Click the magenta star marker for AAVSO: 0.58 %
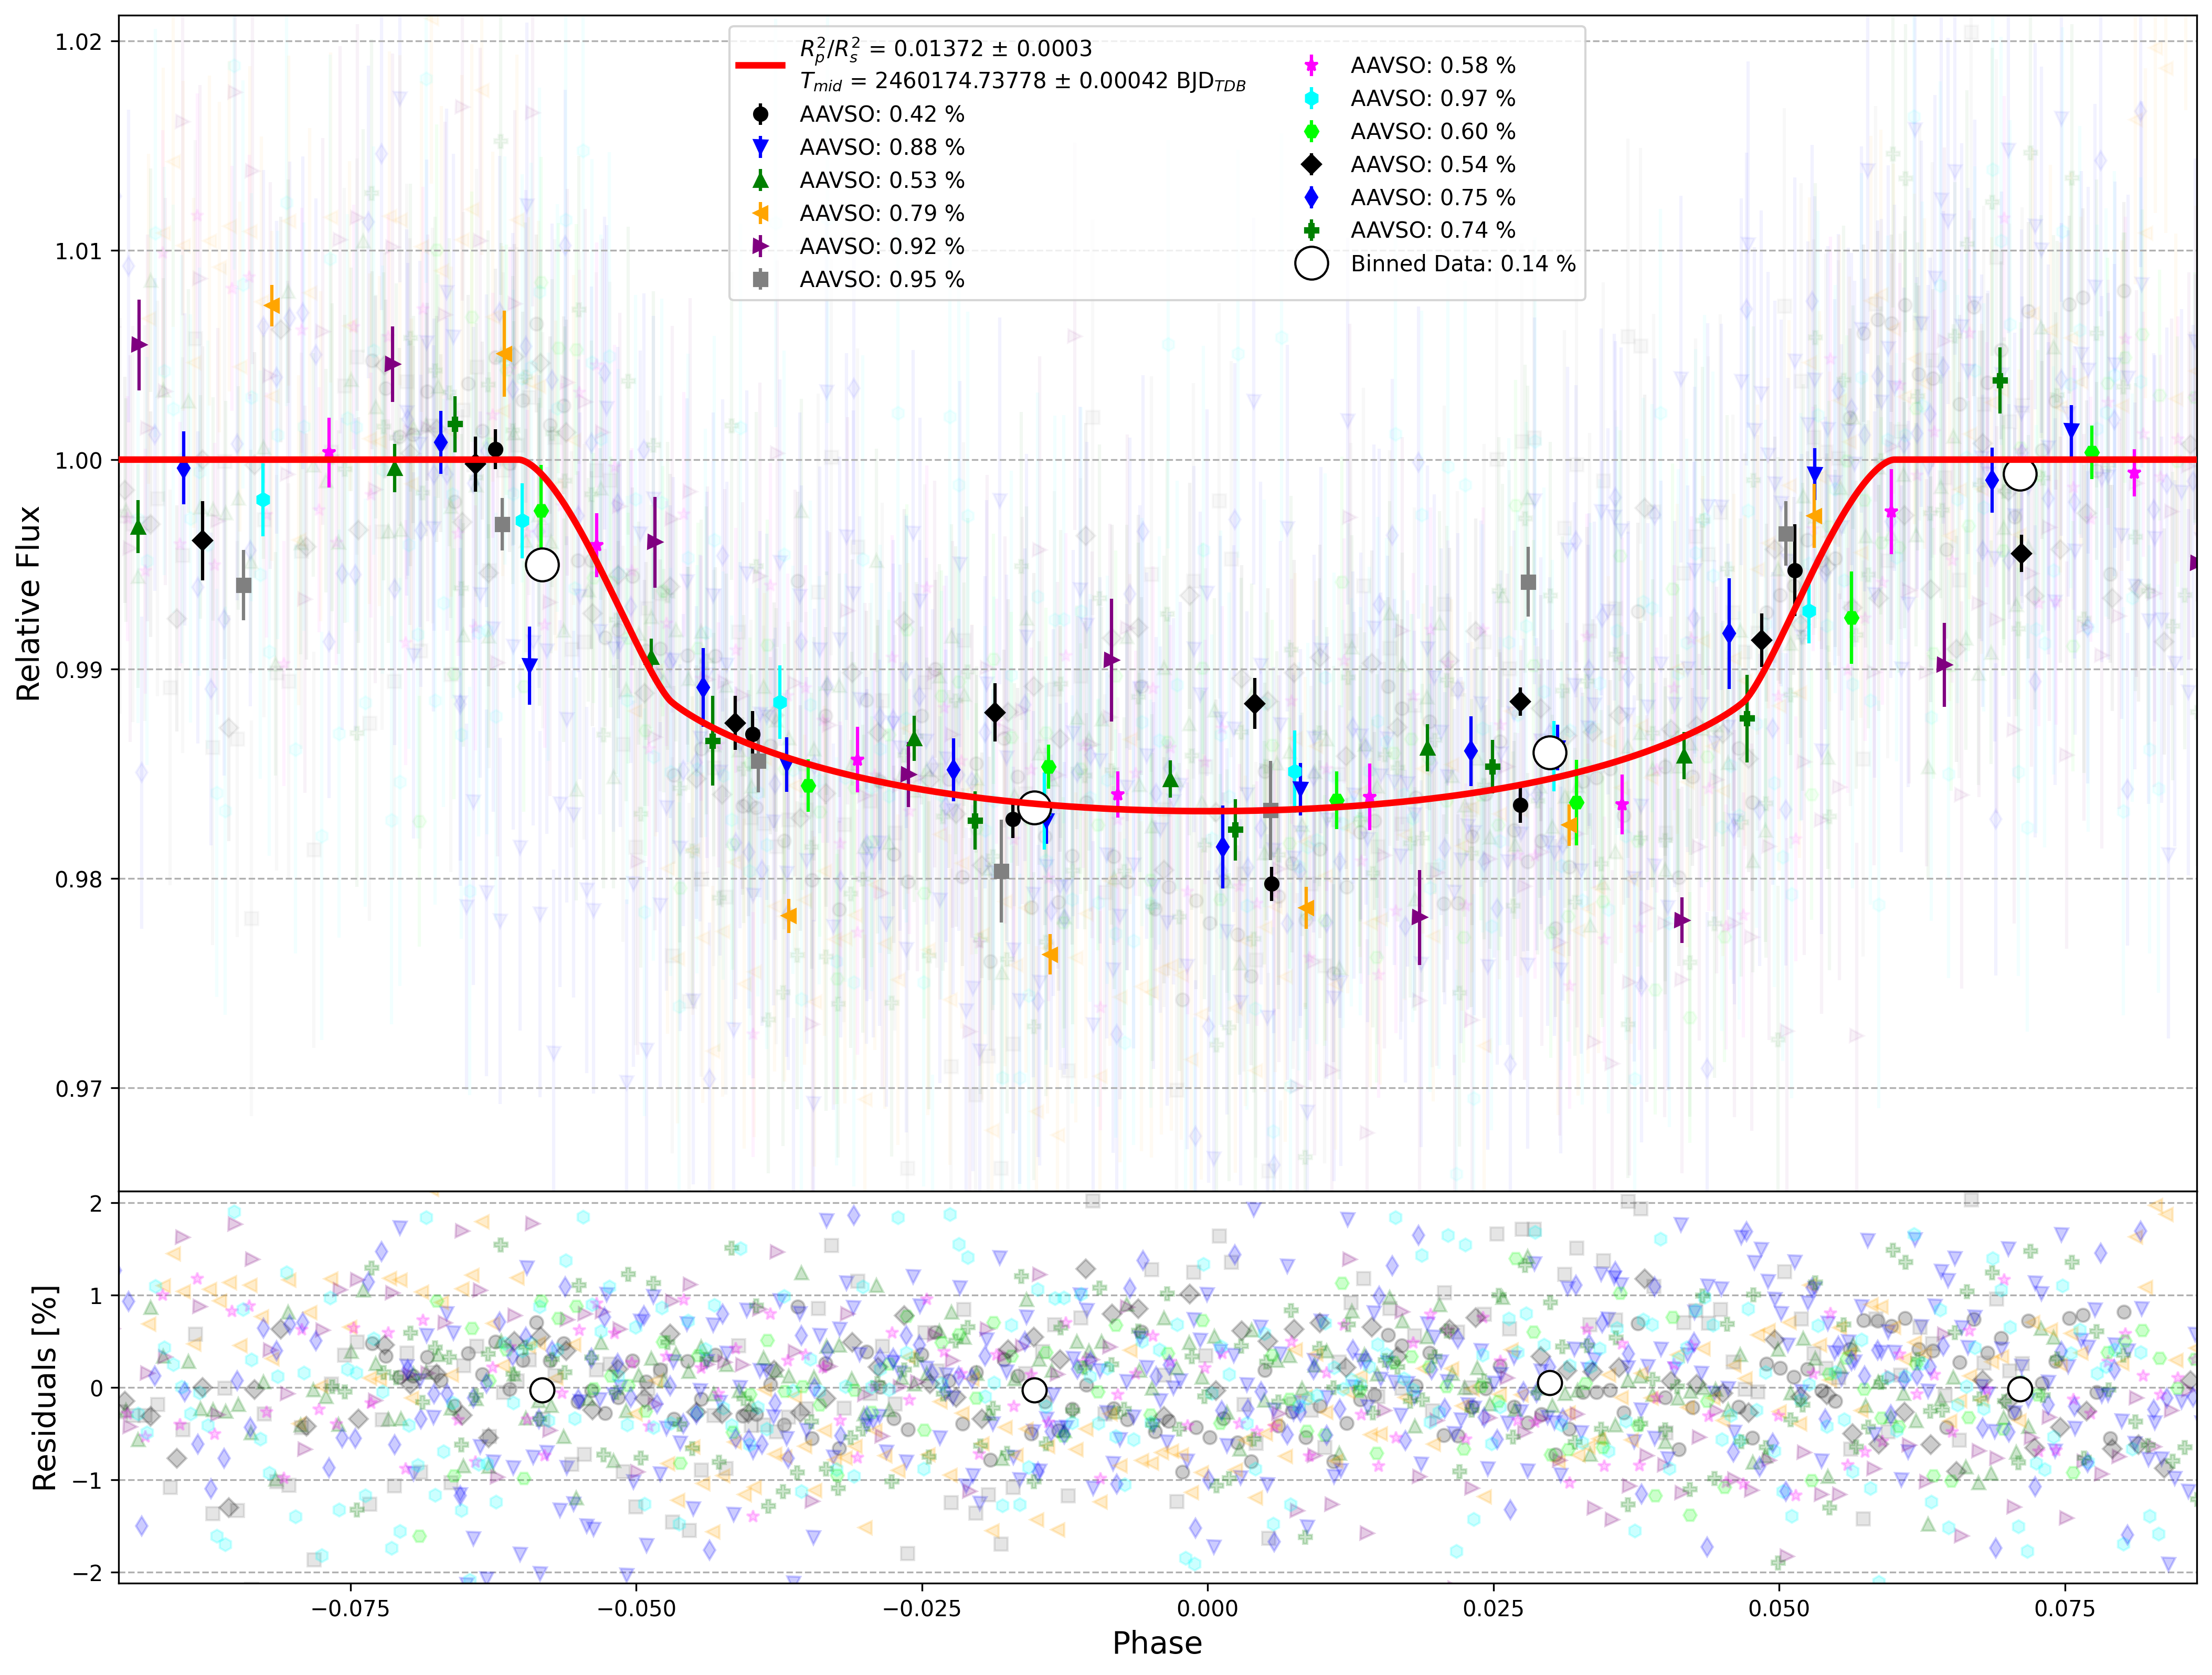Screen dimensions: 2212x1675 [x=1311, y=65]
